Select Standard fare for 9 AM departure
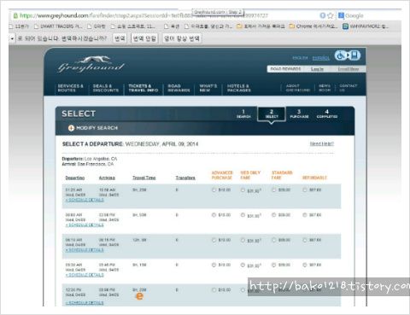This screenshot has width=410, height=315. click(273, 265)
